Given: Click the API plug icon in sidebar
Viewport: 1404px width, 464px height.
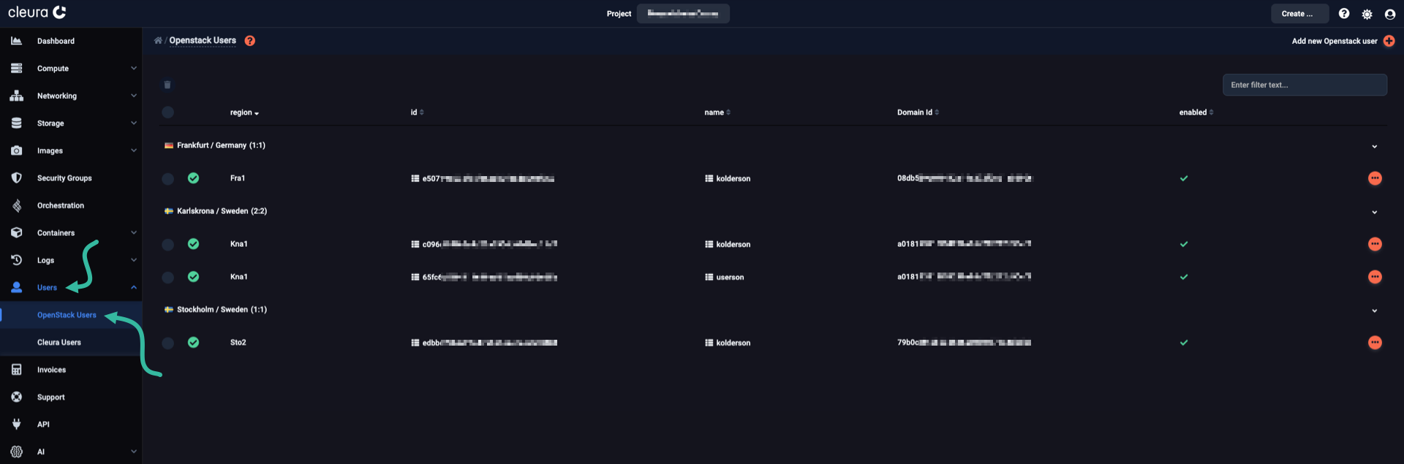Looking at the screenshot, I should [x=16, y=424].
